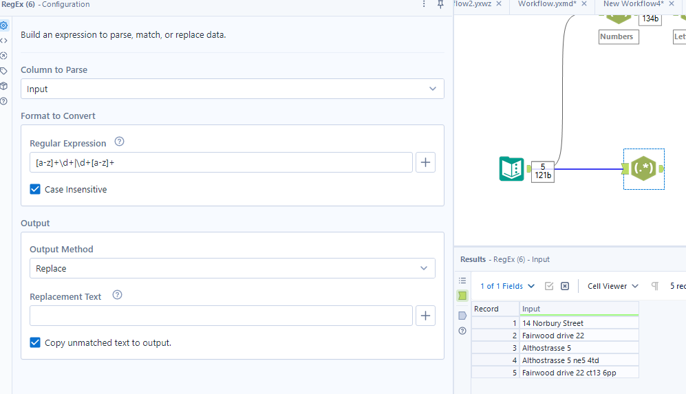
Task: Pin the Configuration window
Action: click(440, 4)
